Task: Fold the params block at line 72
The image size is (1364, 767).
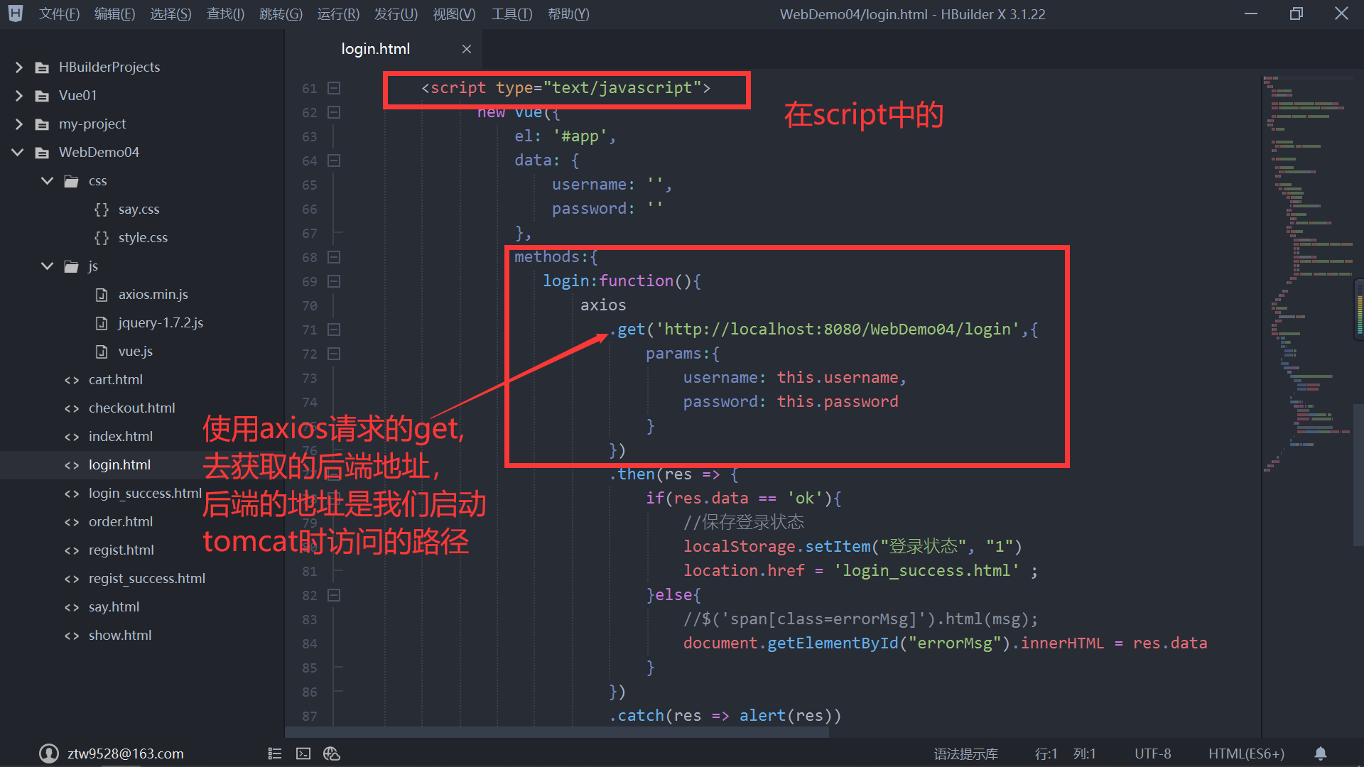Action: [334, 354]
